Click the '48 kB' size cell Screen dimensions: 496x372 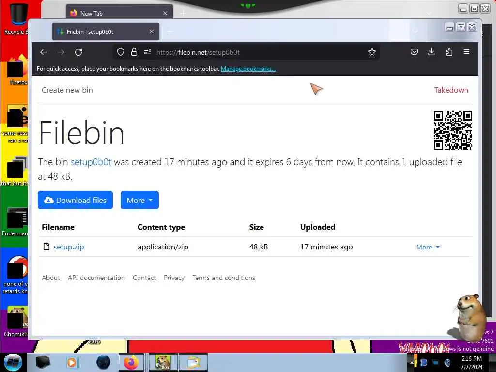pyautogui.click(x=259, y=247)
